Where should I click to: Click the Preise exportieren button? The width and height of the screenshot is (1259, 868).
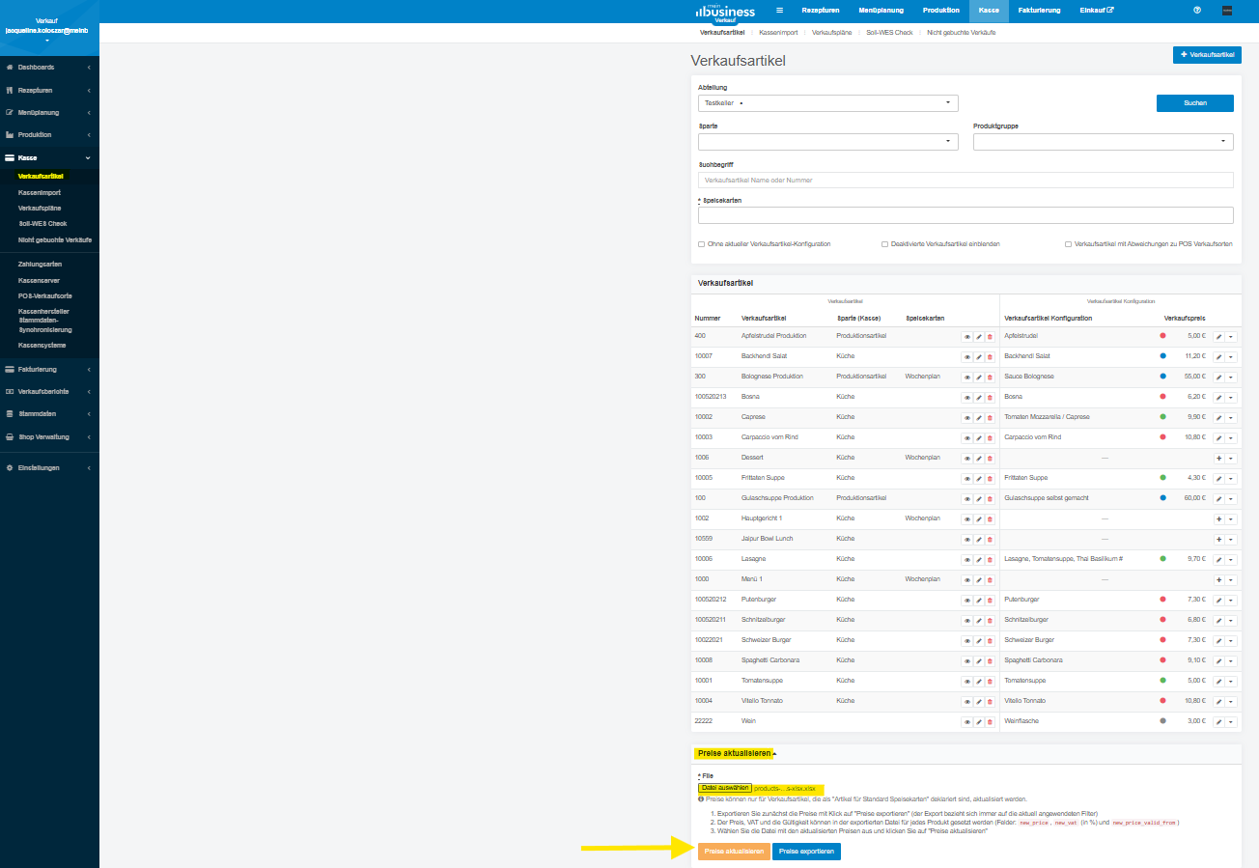click(806, 852)
